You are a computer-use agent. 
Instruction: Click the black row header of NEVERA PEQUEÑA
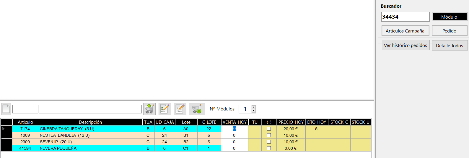pyautogui.click(x=6, y=148)
